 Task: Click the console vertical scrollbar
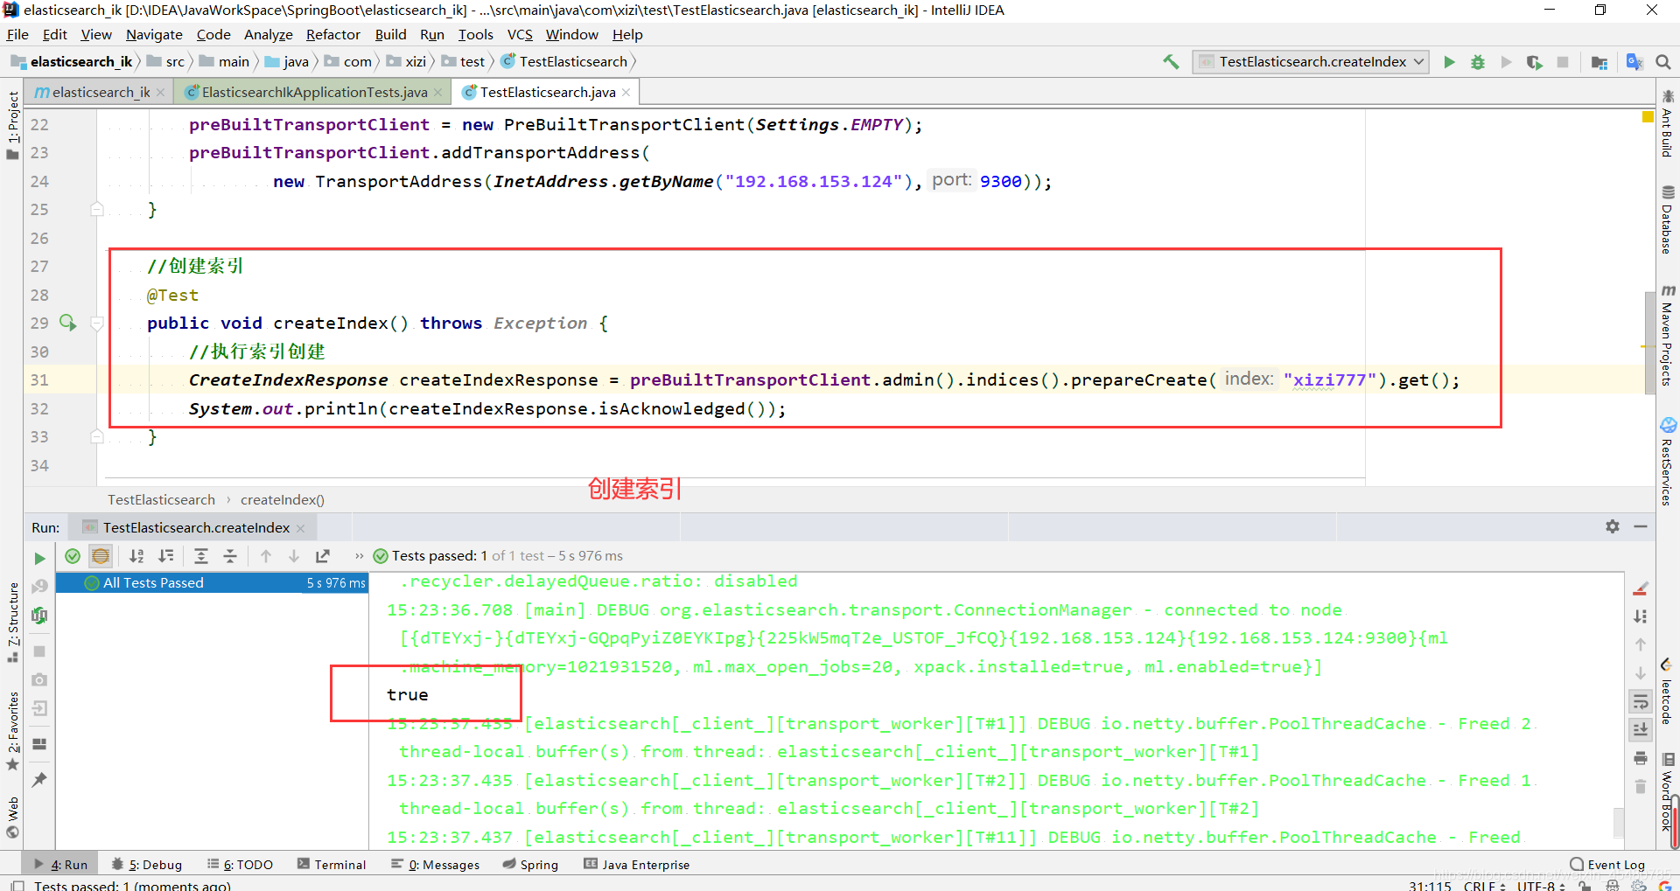tap(1619, 822)
